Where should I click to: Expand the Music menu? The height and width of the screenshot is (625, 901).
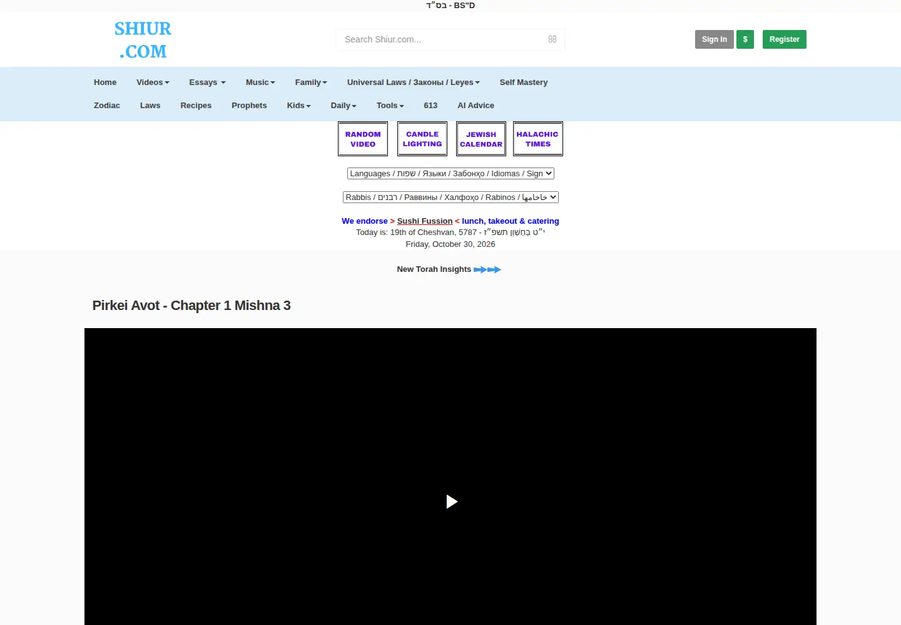(x=260, y=82)
